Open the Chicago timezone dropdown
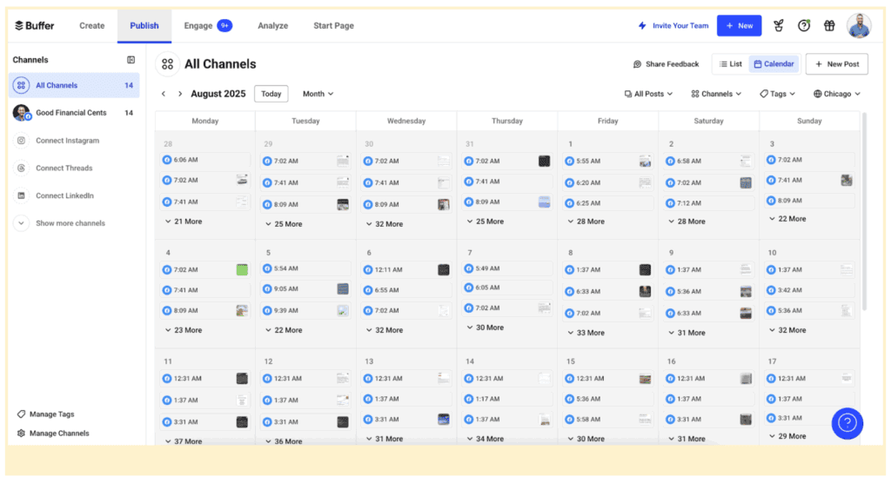This screenshot has width=891, height=483. coord(836,94)
